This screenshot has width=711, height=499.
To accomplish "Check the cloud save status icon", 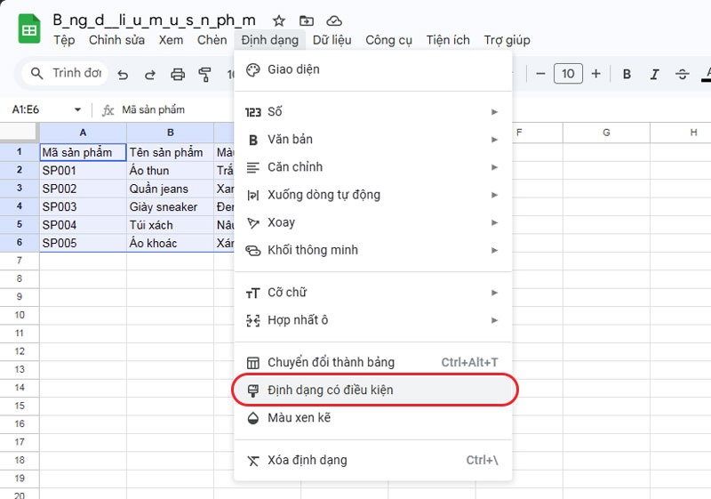I will pos(334,20).
